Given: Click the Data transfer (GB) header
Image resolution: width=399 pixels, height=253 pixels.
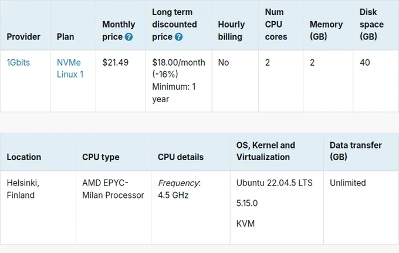Looking at the screenshot, I should click(x=356, y=151).
